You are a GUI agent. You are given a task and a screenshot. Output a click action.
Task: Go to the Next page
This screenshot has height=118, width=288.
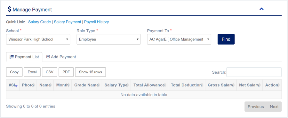(x=274, y=107)
